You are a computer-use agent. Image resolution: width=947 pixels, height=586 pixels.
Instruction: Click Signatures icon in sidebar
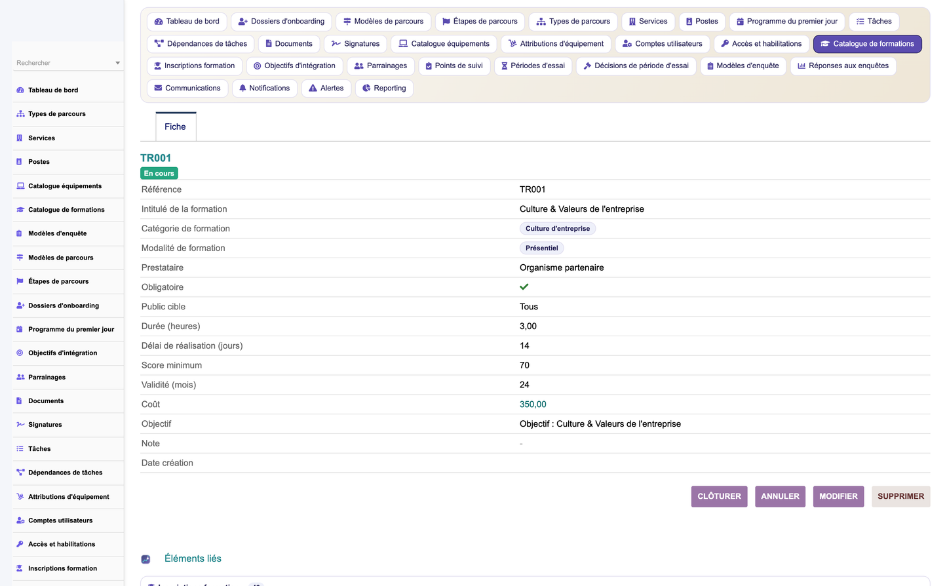click(x=20, y=425)
